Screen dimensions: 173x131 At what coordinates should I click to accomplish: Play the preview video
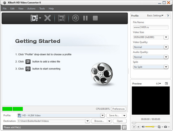pos(134,127)
